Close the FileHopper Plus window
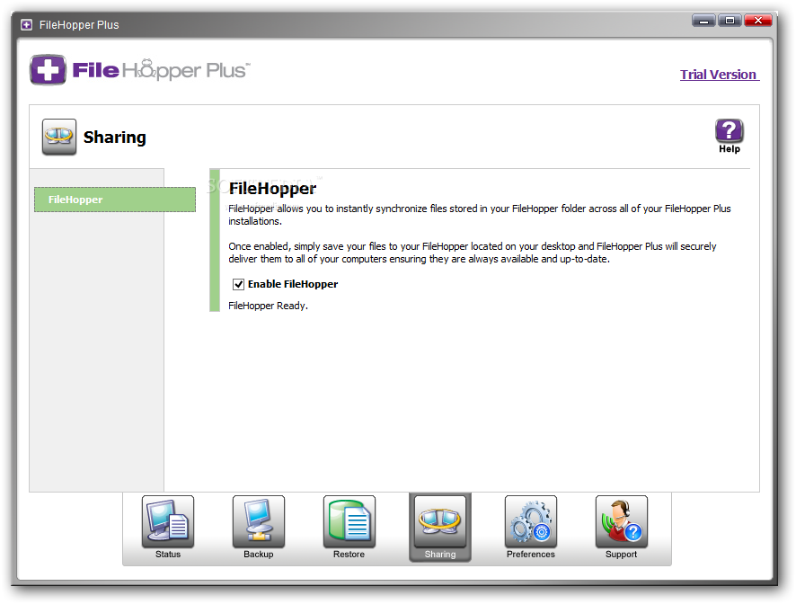Screen dimensions: 796x604 [x=758, y=21]
